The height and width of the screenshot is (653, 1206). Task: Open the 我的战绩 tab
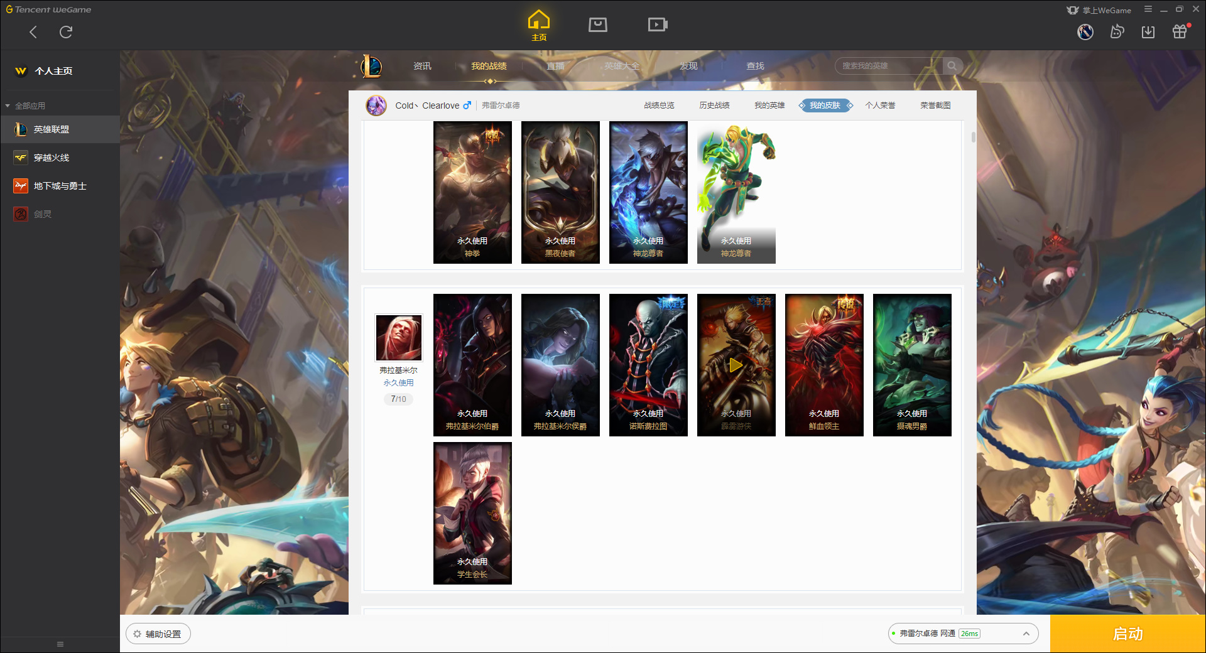coord(489,66)
